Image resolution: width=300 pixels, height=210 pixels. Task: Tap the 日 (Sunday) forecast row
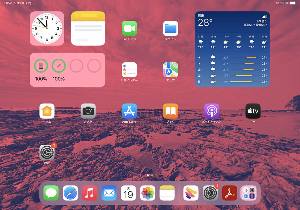[232, 82]
